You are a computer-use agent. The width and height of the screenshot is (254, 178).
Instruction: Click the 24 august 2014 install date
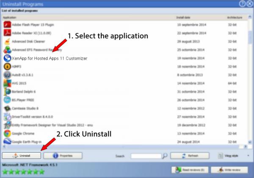188,142
